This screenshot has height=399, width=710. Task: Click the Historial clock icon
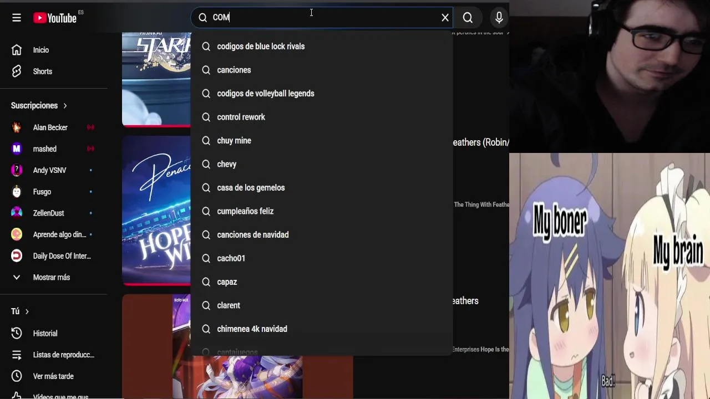click(x=17, y=333)
